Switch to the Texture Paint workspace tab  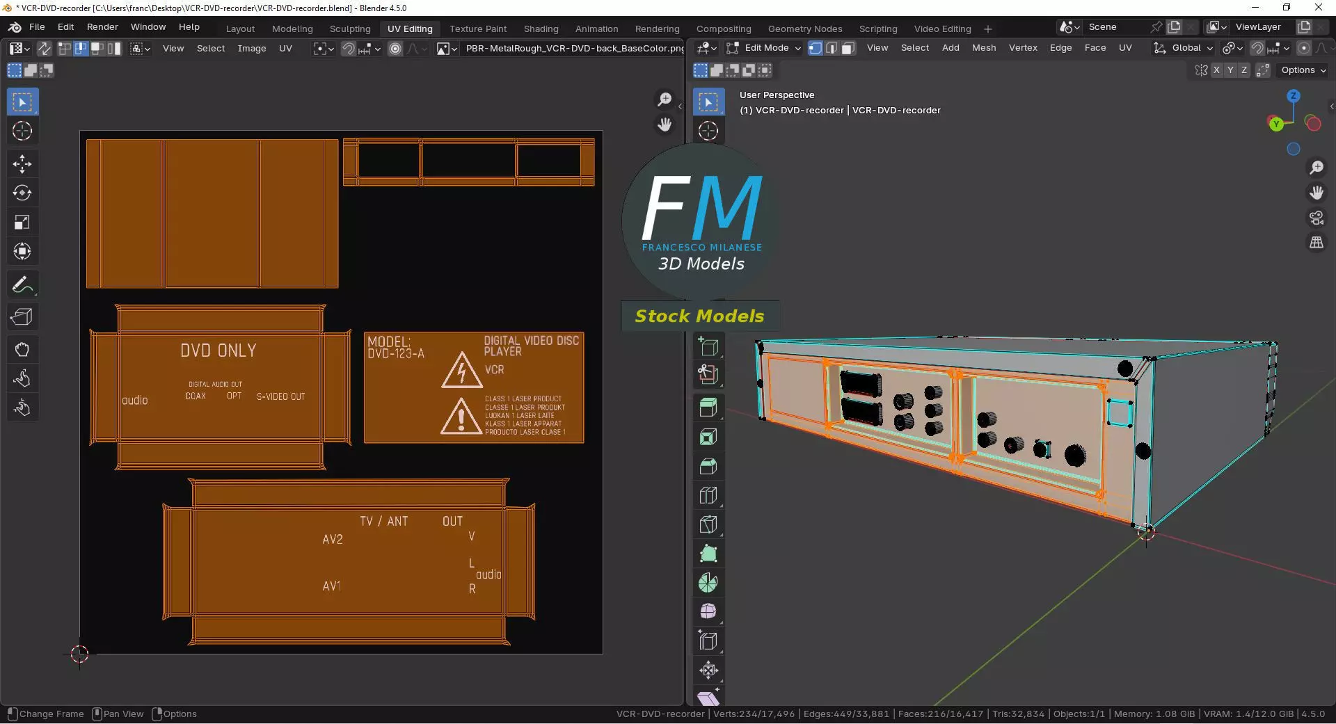click(x=478, y=29)
